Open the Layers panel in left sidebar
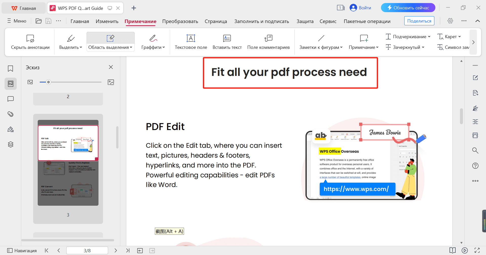Viewport: 486px width, 255px height. tap(10, 144)
